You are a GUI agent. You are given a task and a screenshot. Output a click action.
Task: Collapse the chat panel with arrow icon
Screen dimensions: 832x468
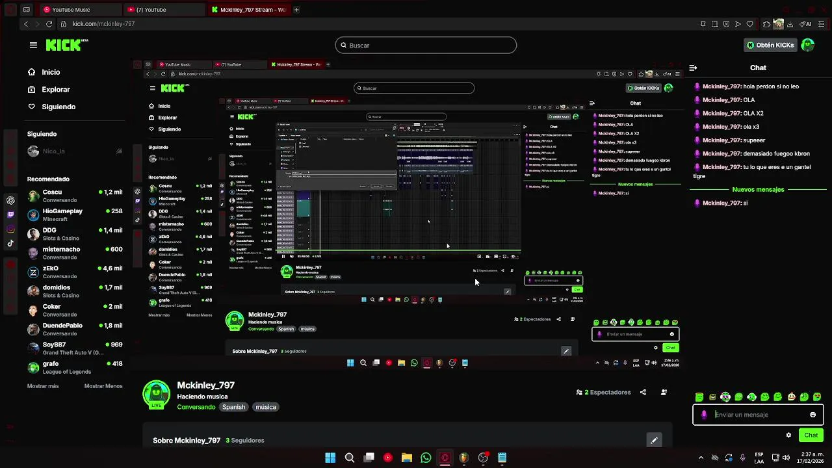693,68
